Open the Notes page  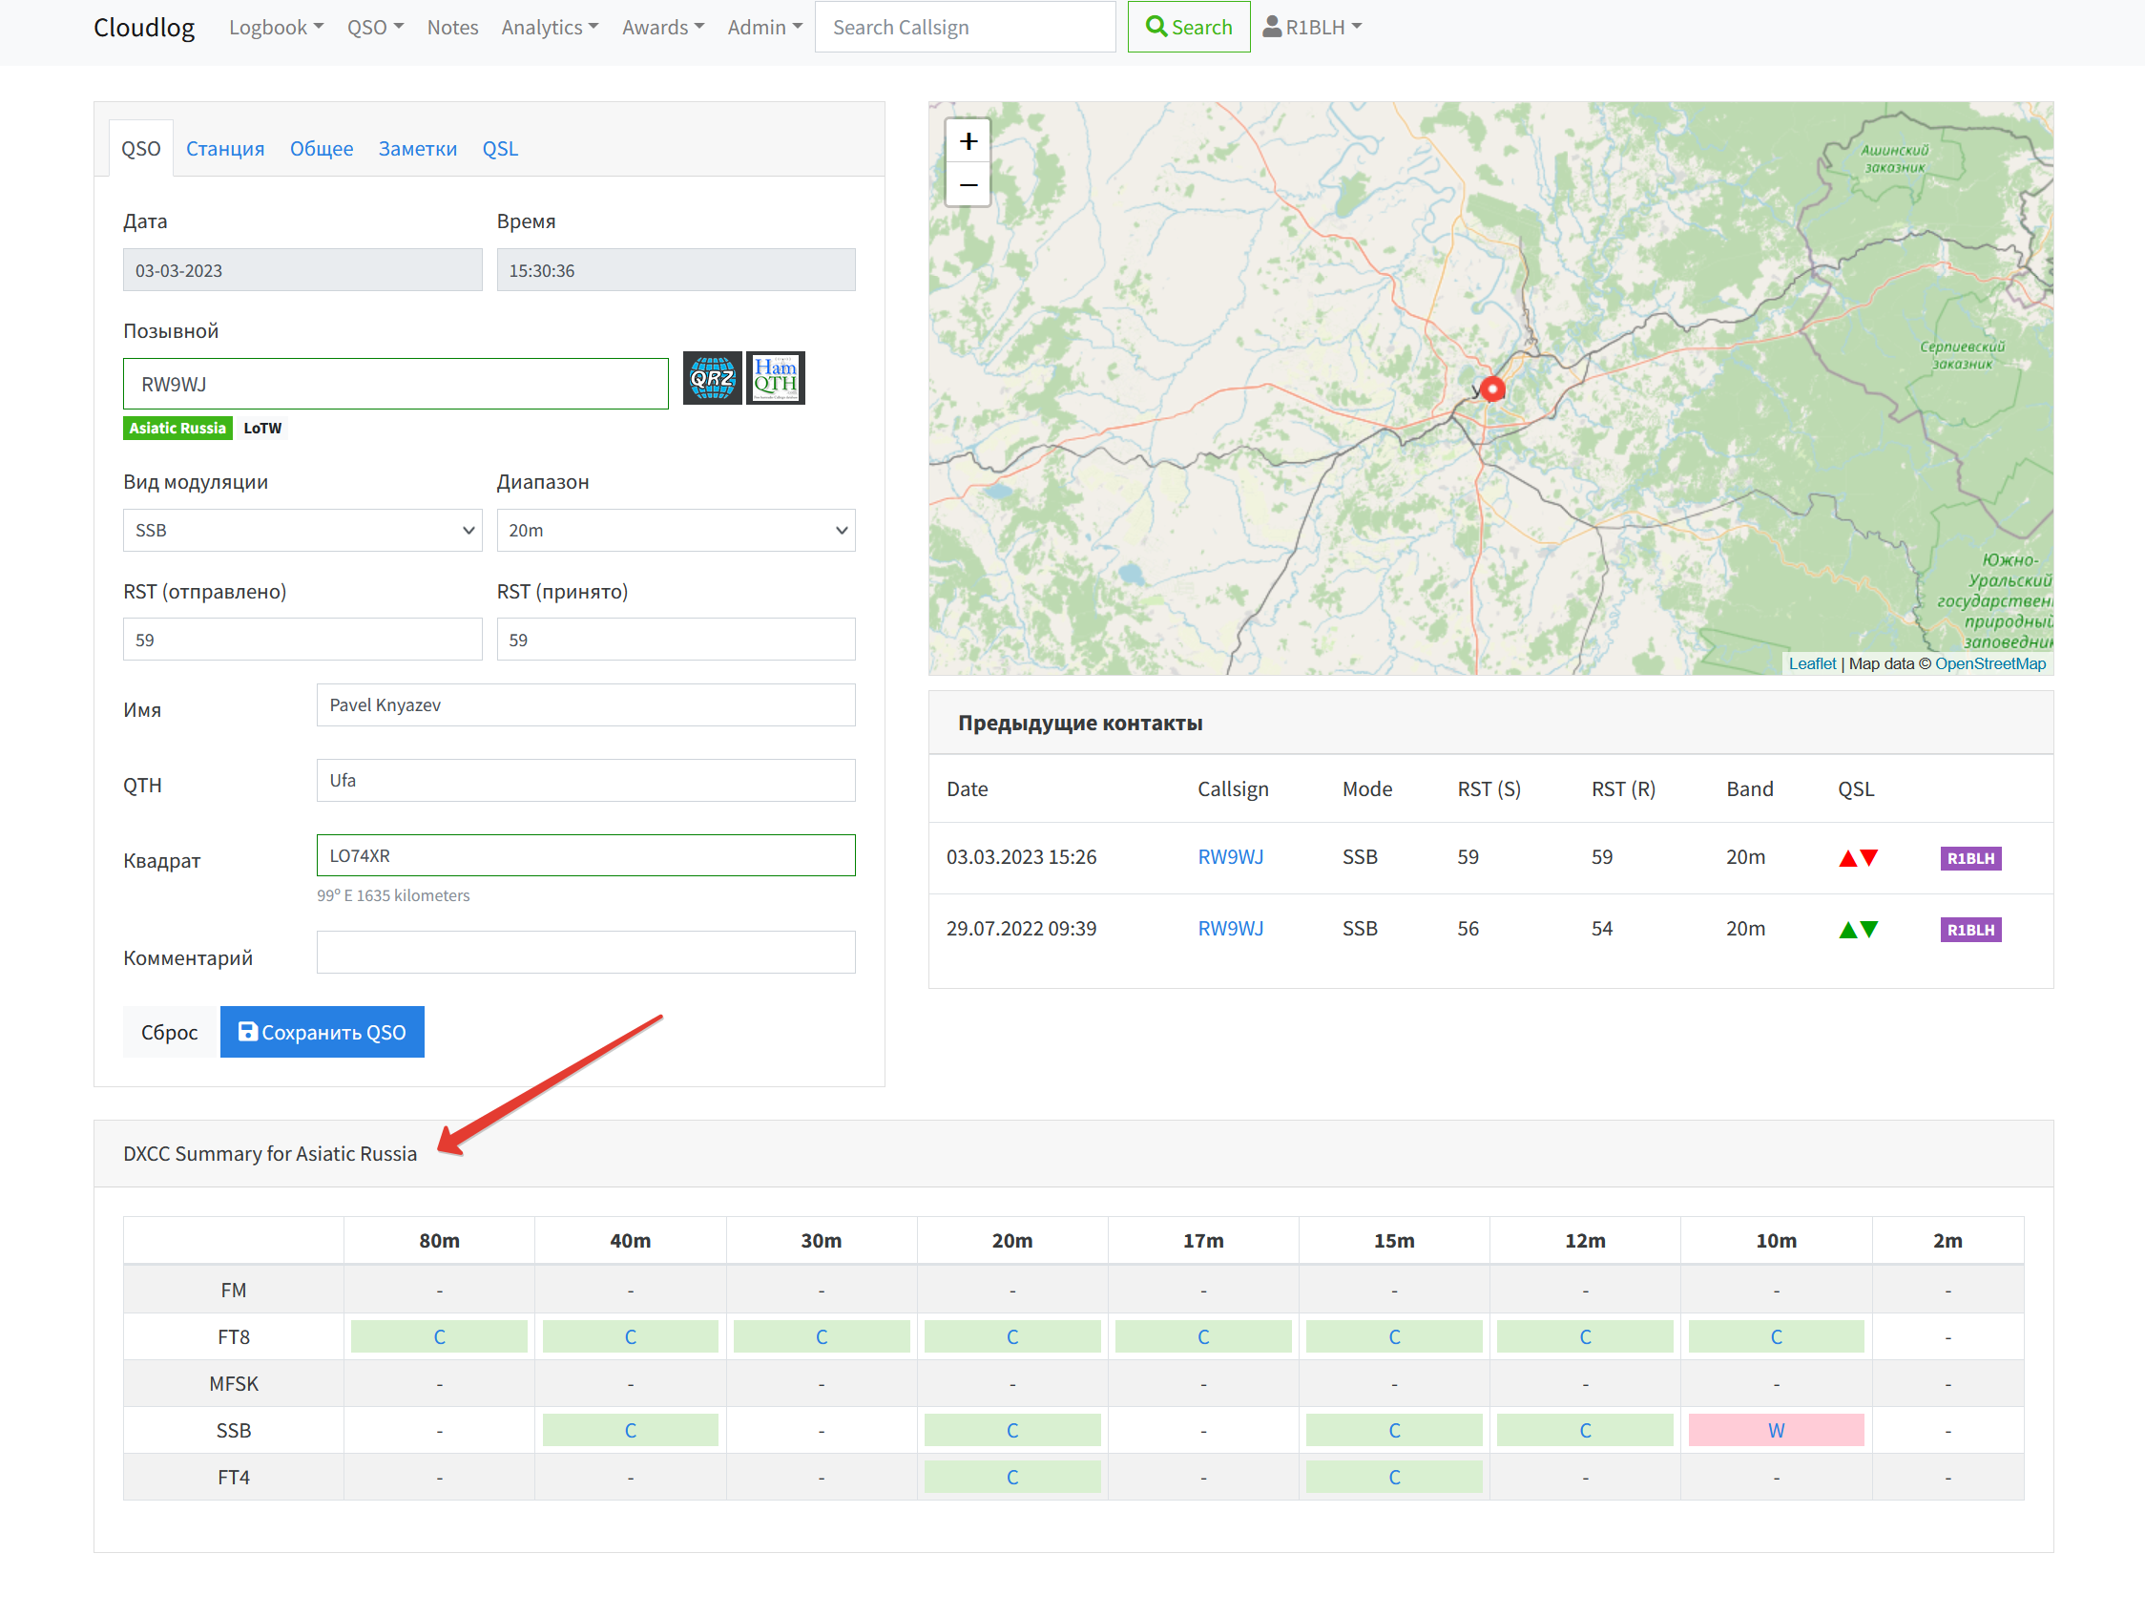pyautogui.click(x=453, y=27)
